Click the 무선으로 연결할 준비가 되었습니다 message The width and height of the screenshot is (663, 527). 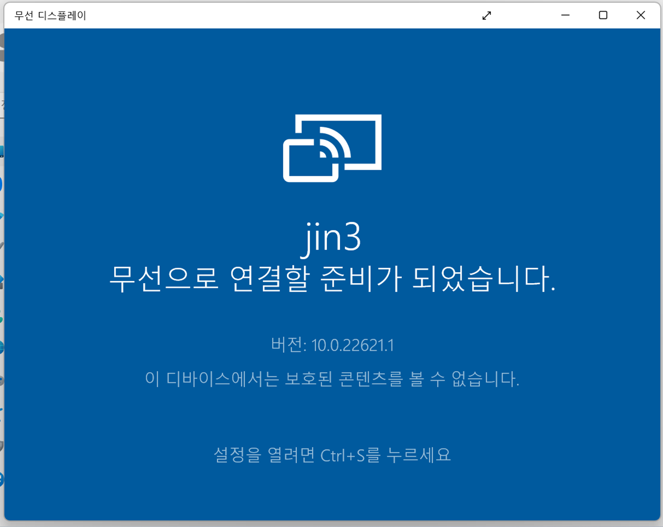click(332, 278)
